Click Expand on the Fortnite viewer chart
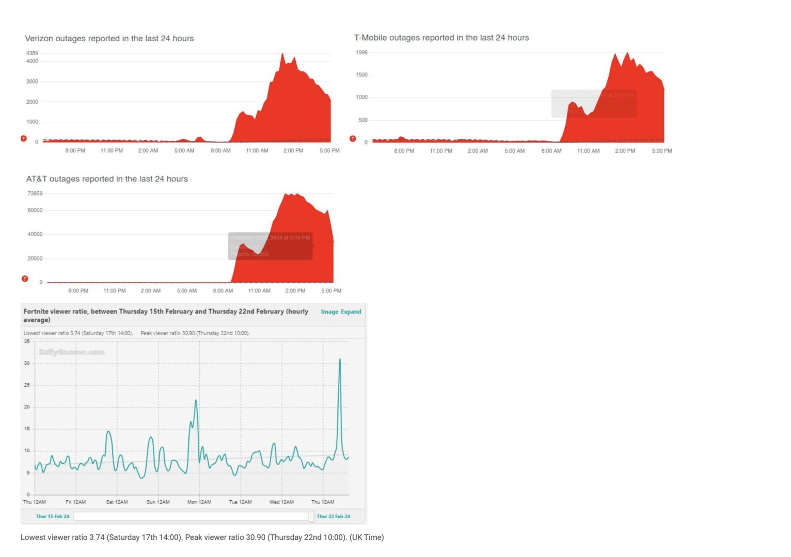This screenshot has height=557, width=791. click(351, 312)
